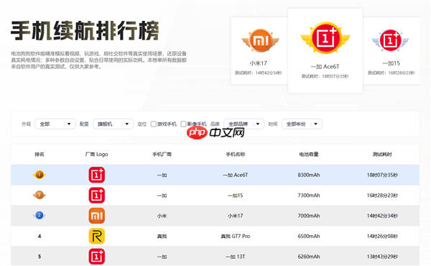Click the 8300mAh battery capacity cell
The width and height of the screenshot is (431, 266).
309,175
